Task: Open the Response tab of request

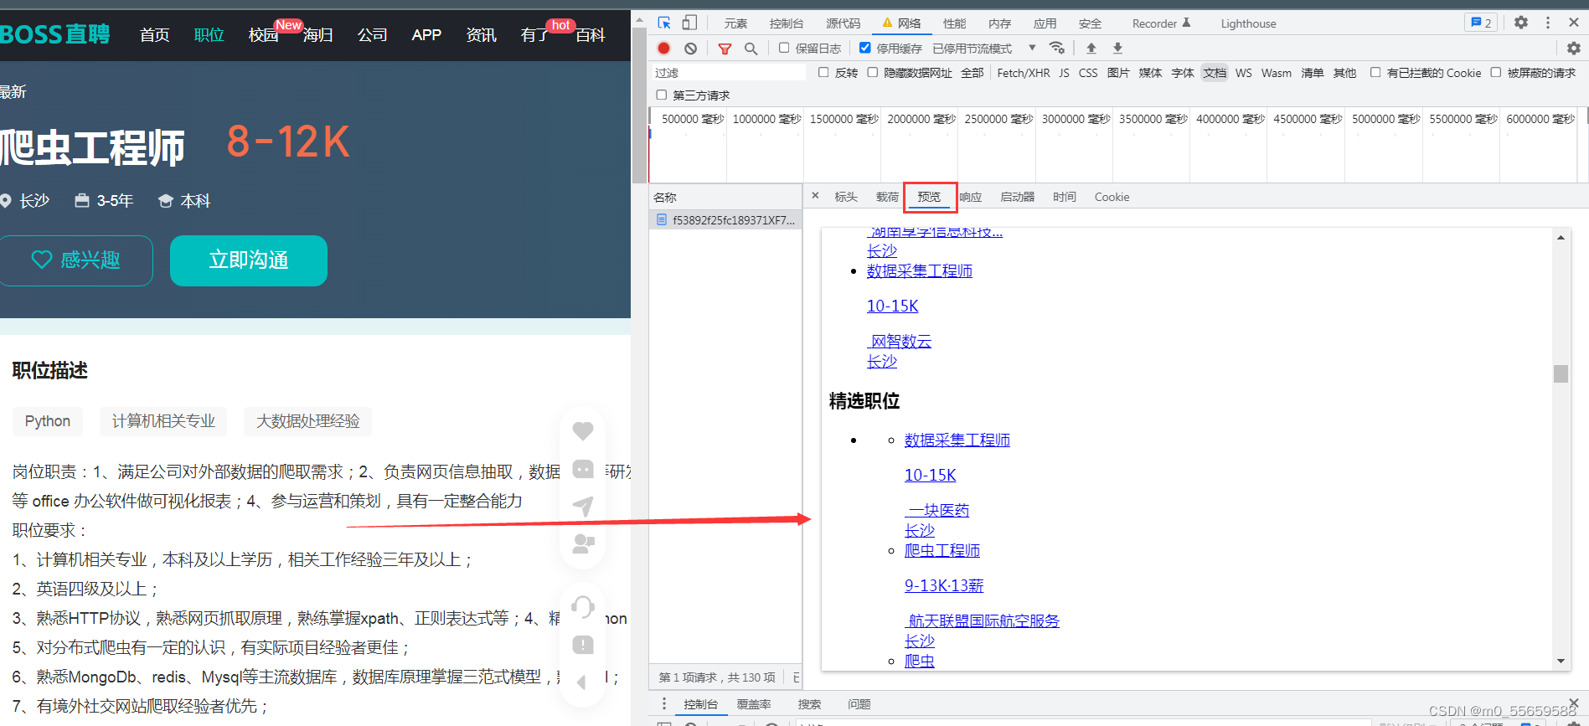Action: click(x=970, y=197)
